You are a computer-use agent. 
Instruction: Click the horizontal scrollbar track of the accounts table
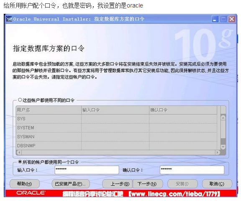(x=118, y=153)
